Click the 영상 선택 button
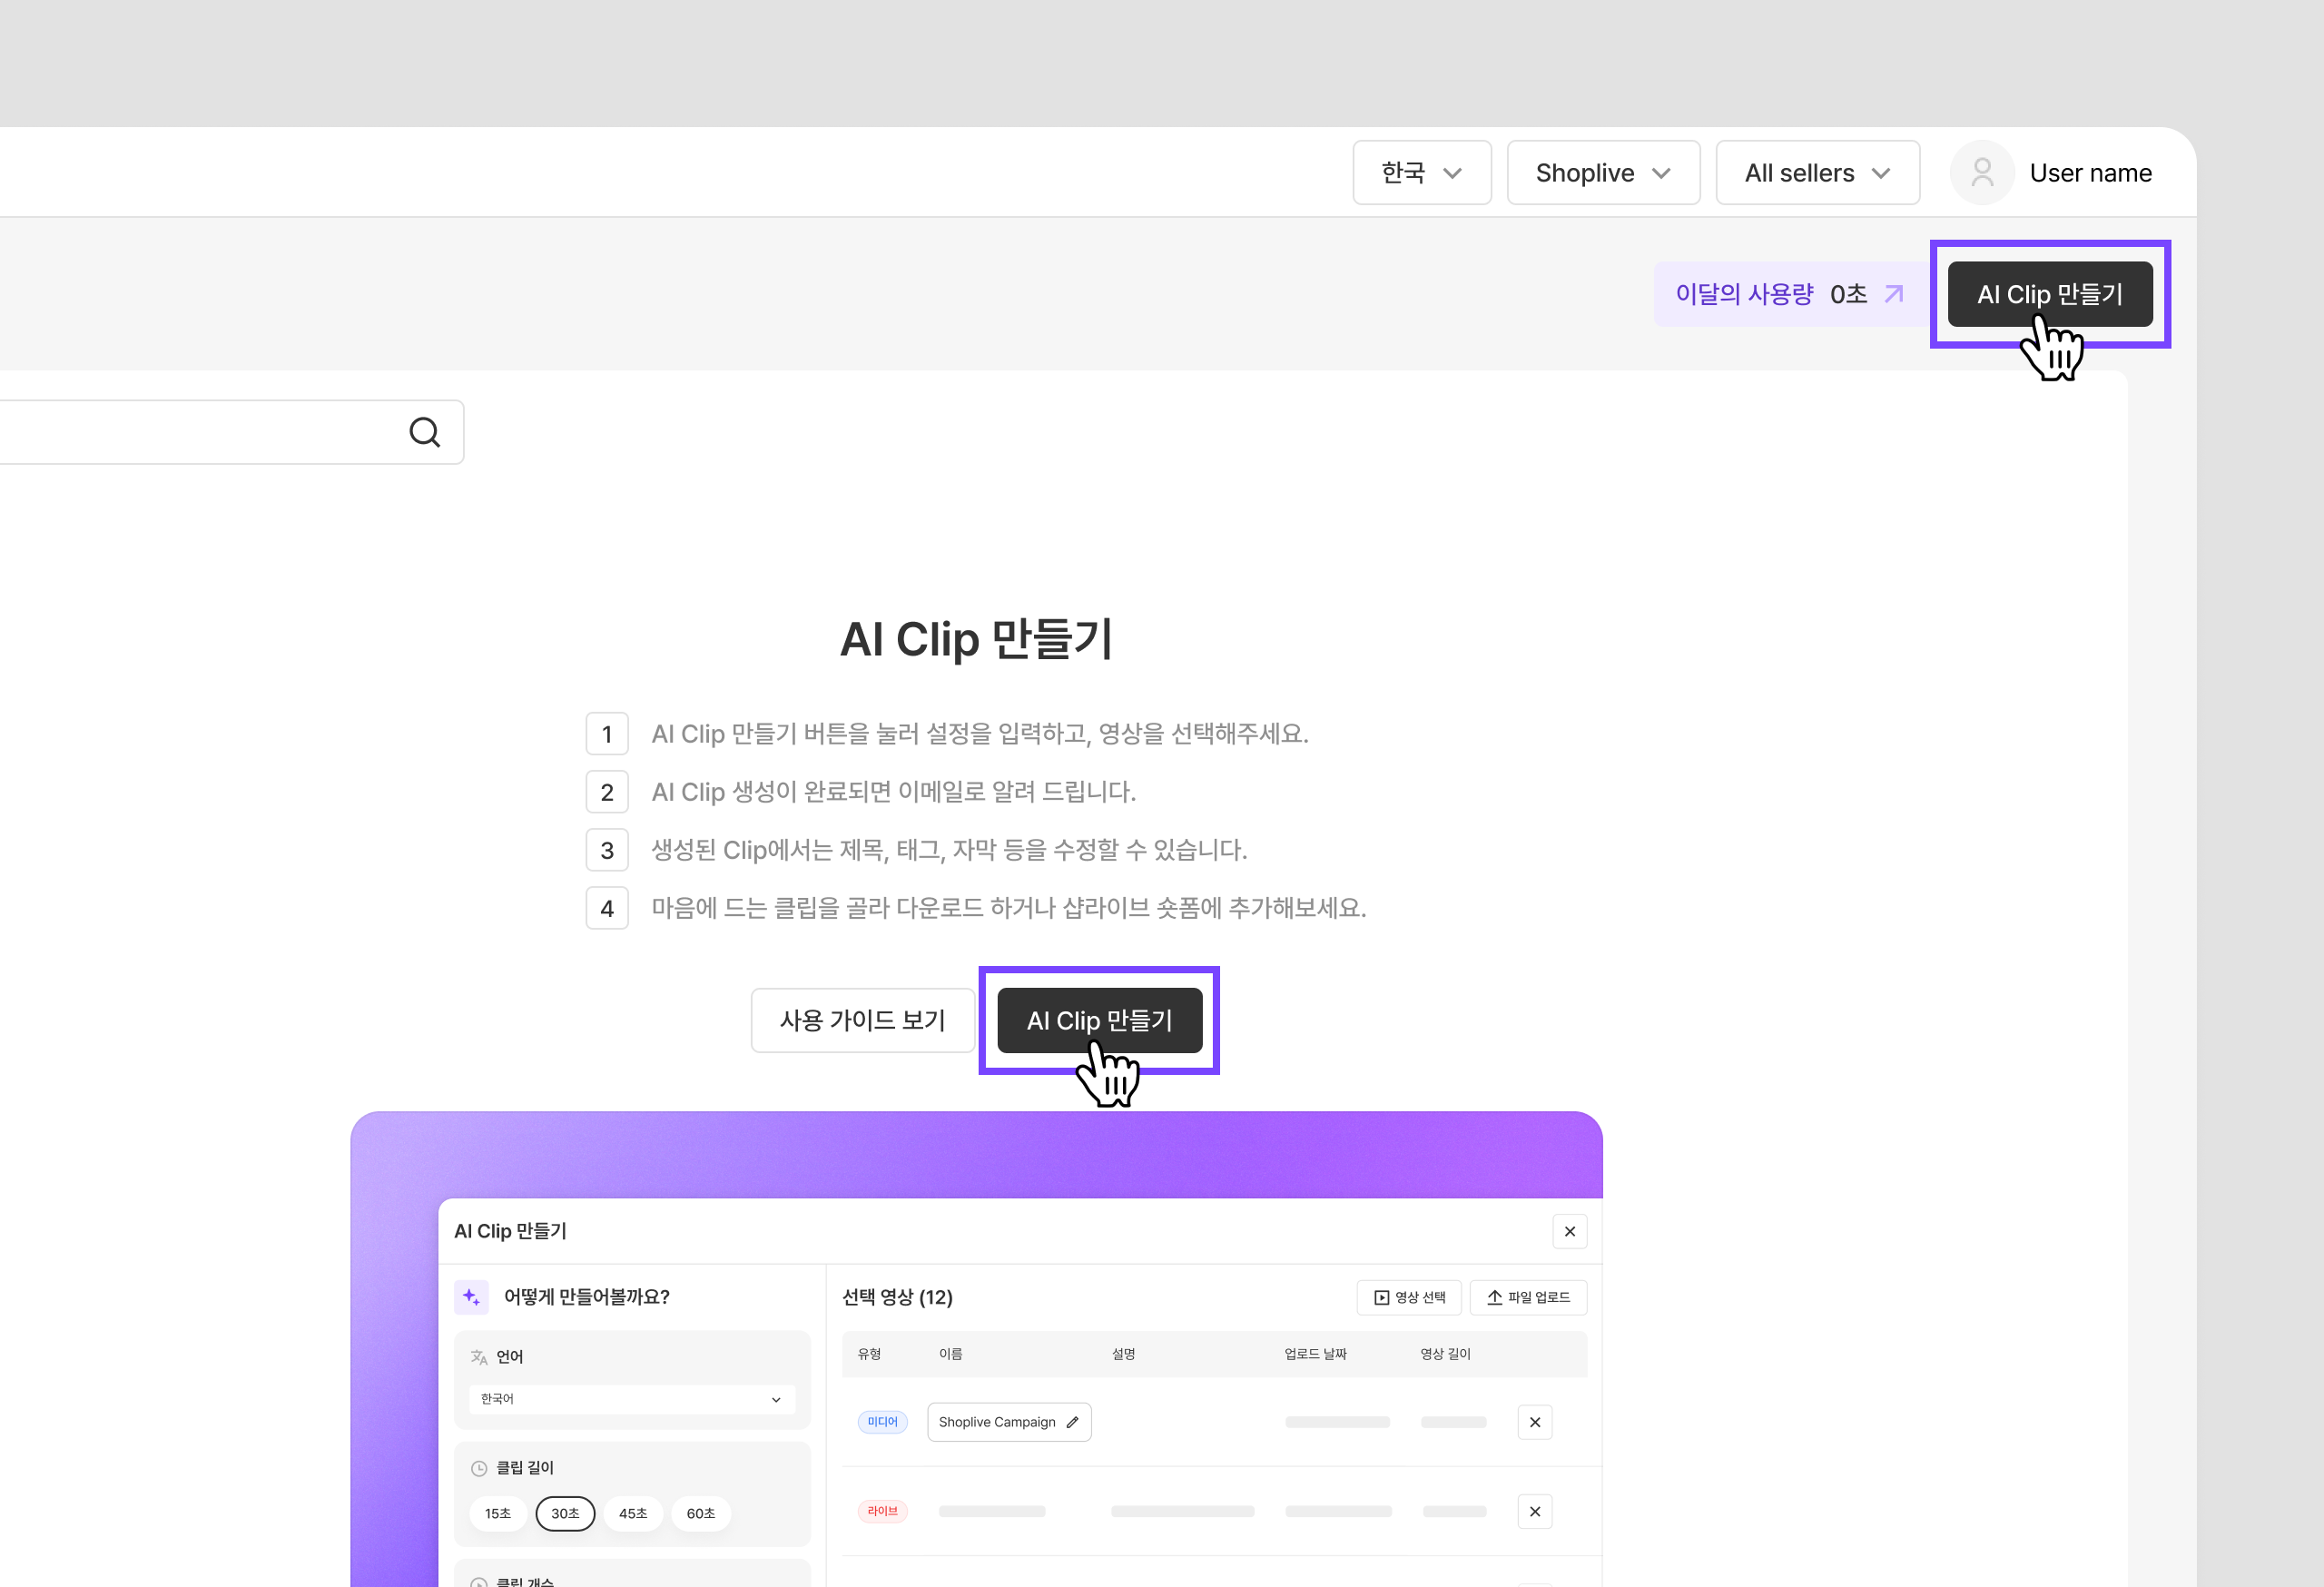The height and width of the screenshot is (1587, 2324). 1409,1297
